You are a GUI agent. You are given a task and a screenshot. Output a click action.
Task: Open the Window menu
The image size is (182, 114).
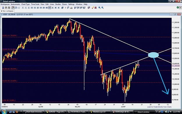pyautogui.click(x=79, y=4)
